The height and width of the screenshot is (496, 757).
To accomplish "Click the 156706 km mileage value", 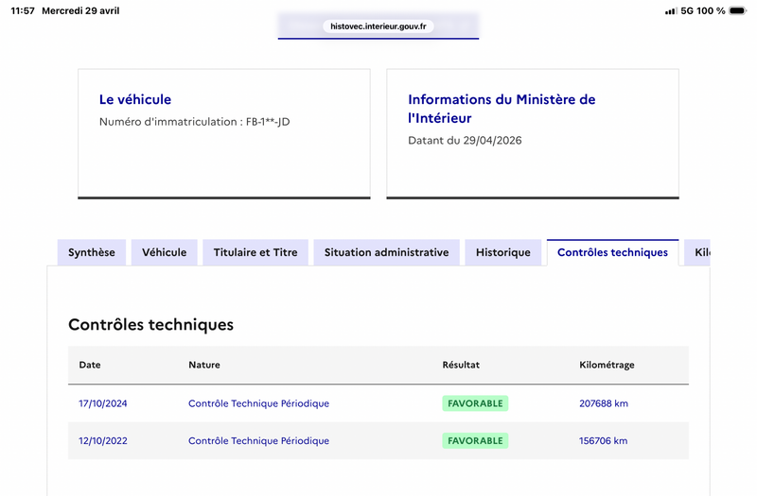I will 604,440.
